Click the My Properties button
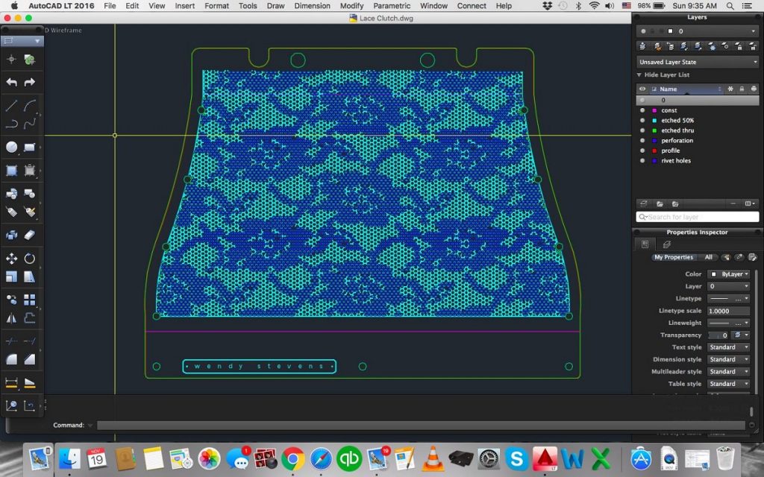This screenshot has height=477, width=764. [x=674, y=256]
